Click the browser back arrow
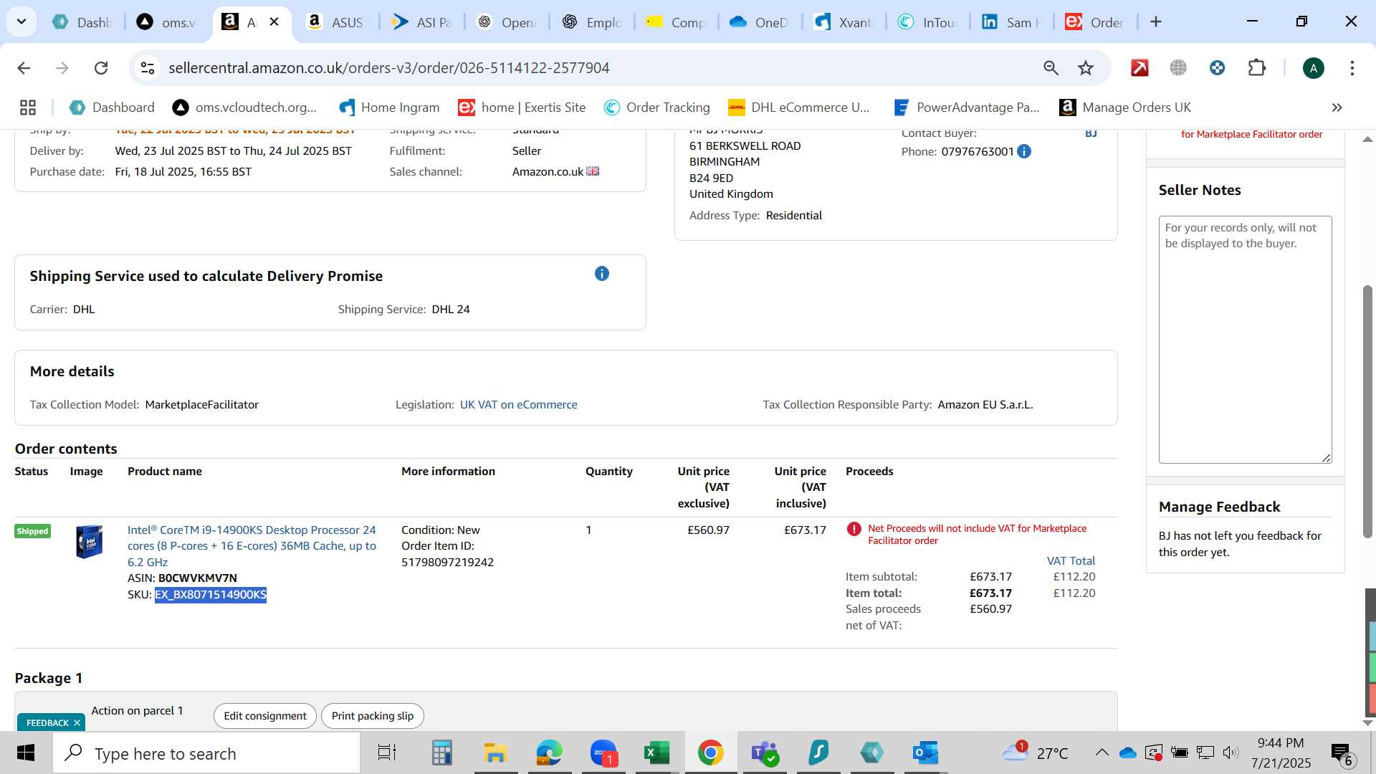 [x=24, y=68]
